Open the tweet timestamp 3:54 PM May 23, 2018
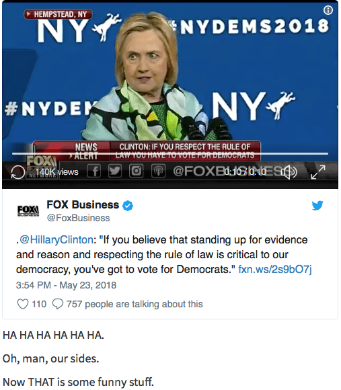 [x=66, y=285]
